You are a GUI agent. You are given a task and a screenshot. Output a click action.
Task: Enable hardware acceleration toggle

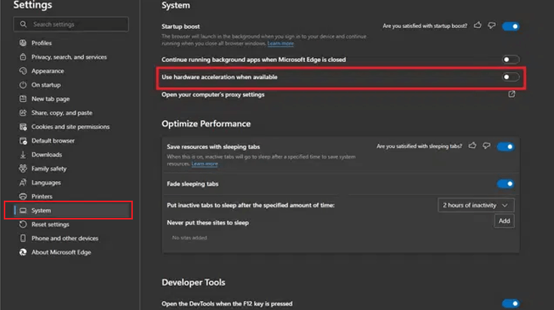coord(511,77)
